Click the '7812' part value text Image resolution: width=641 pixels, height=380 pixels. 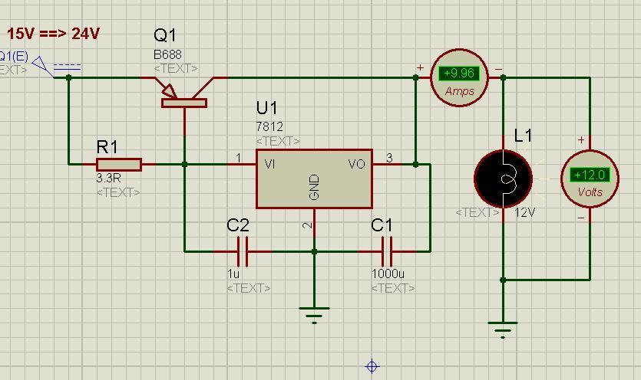[269, 127]
